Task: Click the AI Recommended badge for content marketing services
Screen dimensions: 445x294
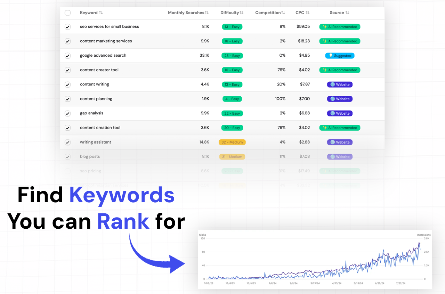Action: [340, 41]
